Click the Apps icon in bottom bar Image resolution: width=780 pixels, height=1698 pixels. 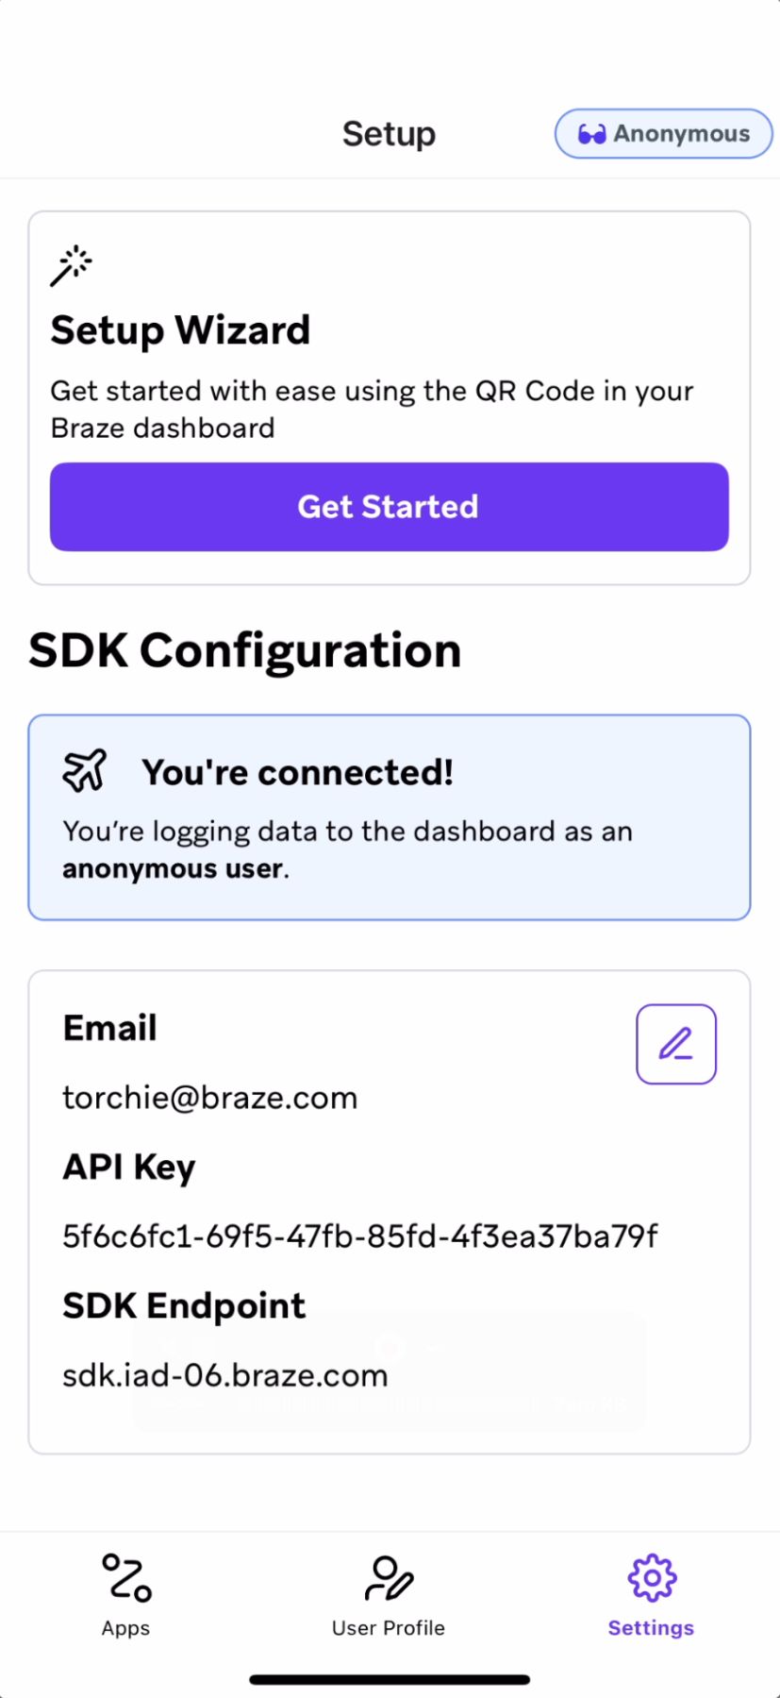click(x=126, y=1578)
